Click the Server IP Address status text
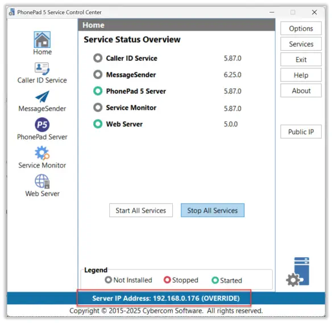 [x=166, y=298]
